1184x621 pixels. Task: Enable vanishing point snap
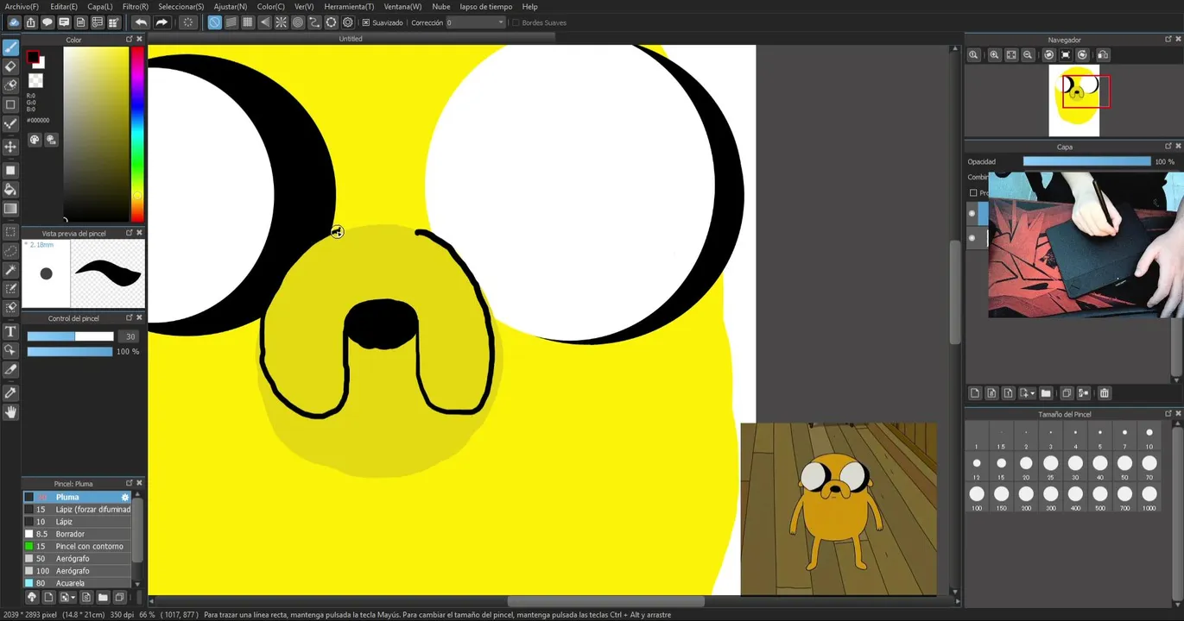(264, 22)
